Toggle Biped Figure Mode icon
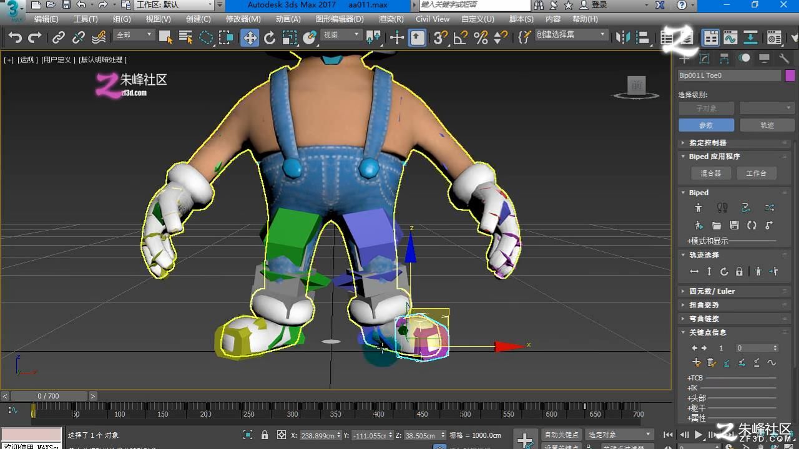This screenshot has width=799, height=449. pos(699,208)
